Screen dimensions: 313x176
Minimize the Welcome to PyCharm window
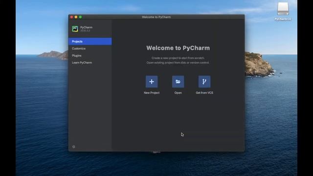pyautogui.click(x=76, y=17)
